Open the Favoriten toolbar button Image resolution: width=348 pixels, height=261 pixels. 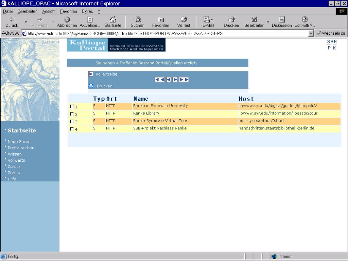coord(160,20)
